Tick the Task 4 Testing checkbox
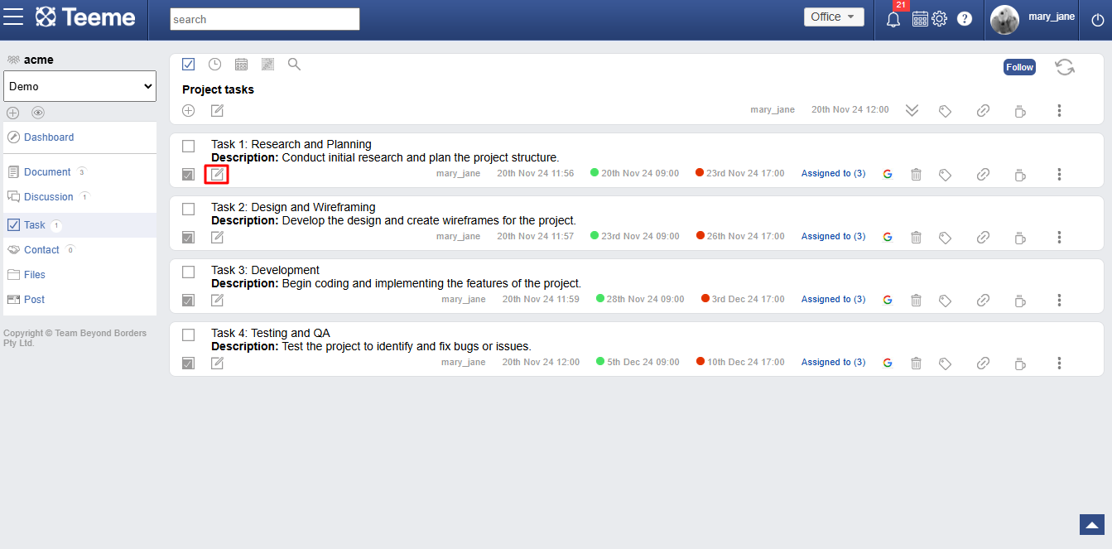The width and height of the screenshot is (1112, 549). (188, 335)
